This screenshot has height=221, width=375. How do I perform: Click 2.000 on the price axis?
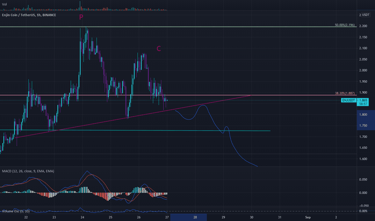click(363, 70)
